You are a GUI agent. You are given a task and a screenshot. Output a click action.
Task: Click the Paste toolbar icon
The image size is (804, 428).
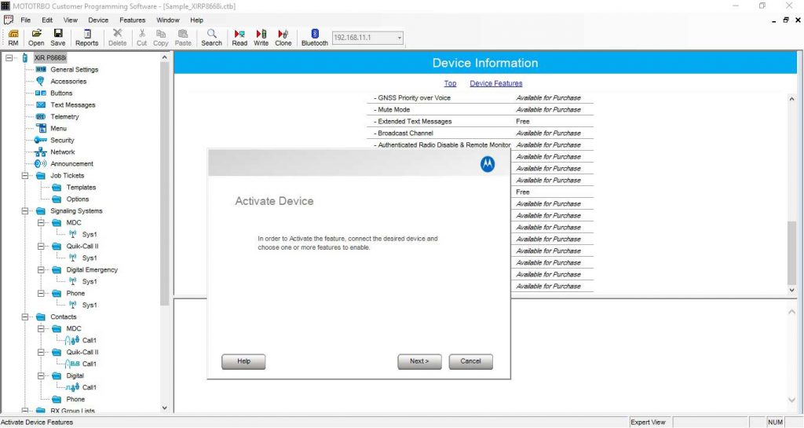click(183, 38)
